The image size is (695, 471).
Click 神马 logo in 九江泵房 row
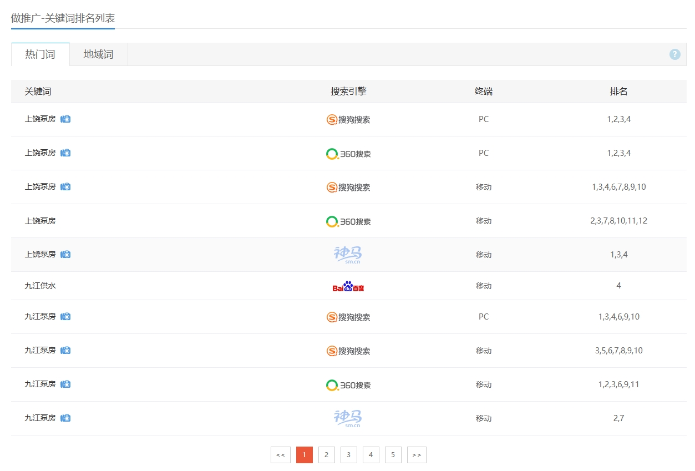pyautogui.click(x=348, y=418)
